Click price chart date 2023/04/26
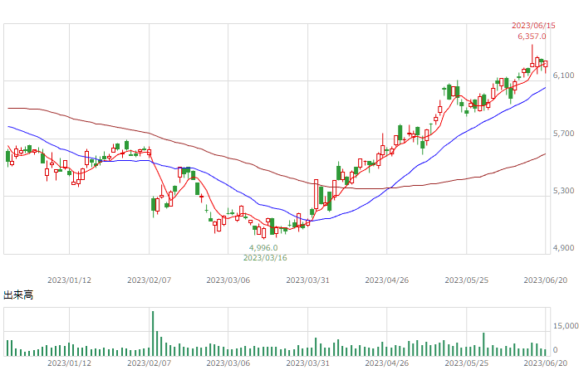This screenshot has height=370, width=579. point(387,280)
